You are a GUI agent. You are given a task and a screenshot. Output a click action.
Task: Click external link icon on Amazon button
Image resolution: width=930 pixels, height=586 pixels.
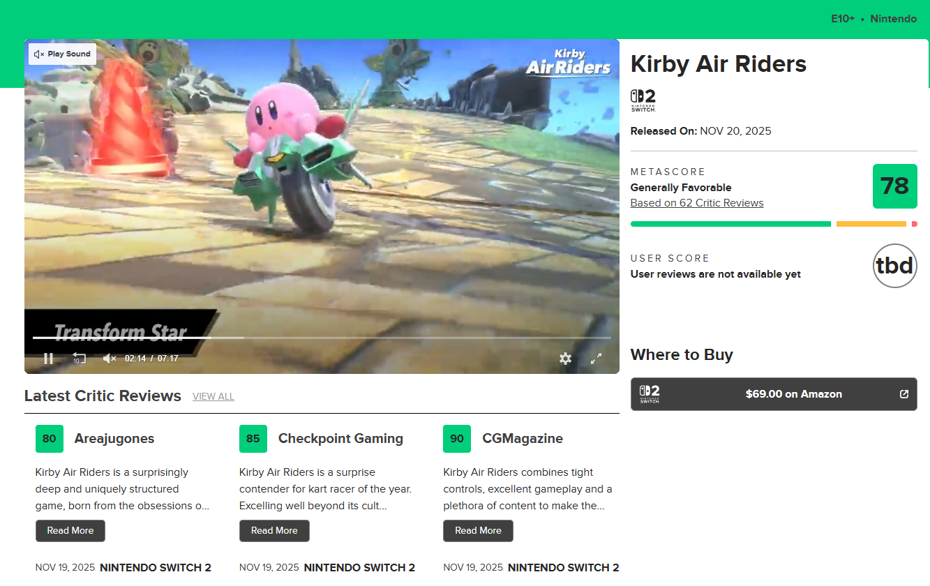click(904, 394)
